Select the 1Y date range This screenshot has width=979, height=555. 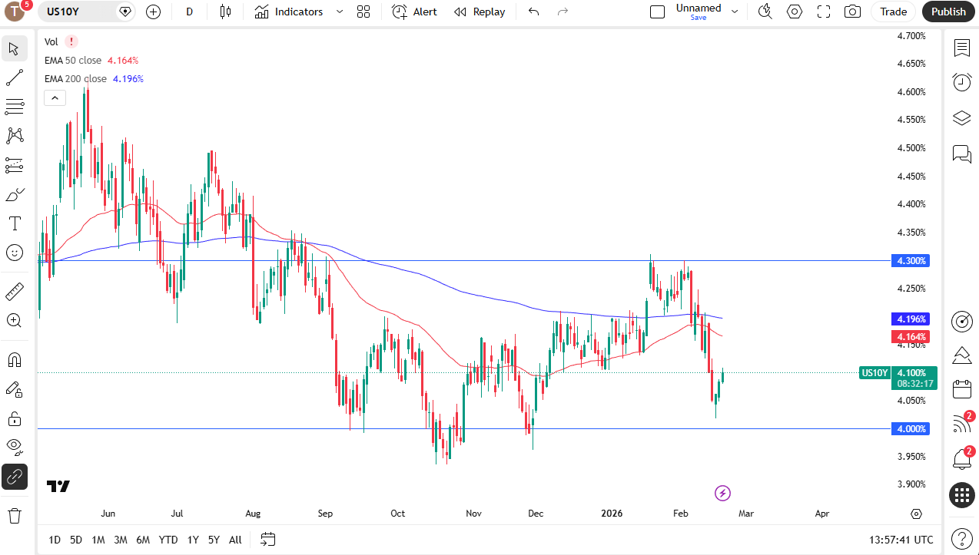(x=193, y=540)
